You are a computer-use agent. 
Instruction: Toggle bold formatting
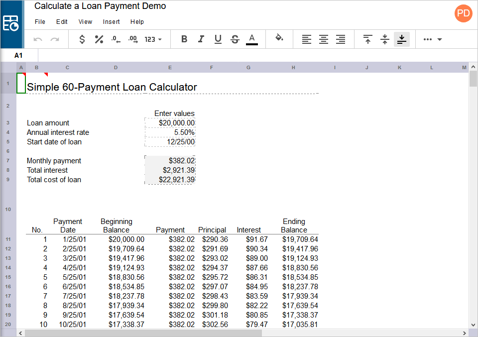[184, 39]
